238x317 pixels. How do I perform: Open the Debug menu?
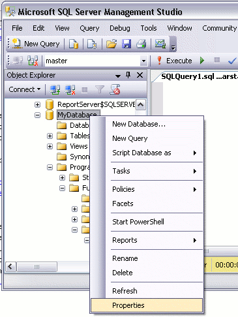tap(120, 28)
